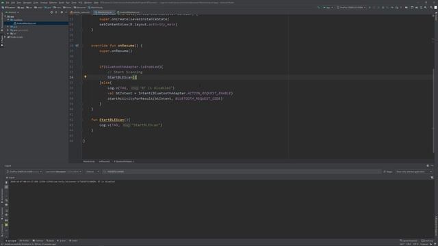The width and height of the screenshot is (438, 246).
Task: Expand the Gradle Scripts node
Action: 5,37
